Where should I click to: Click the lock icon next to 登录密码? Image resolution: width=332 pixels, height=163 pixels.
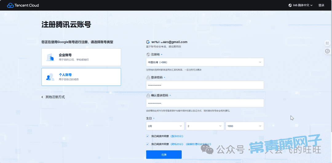point(148,77)
